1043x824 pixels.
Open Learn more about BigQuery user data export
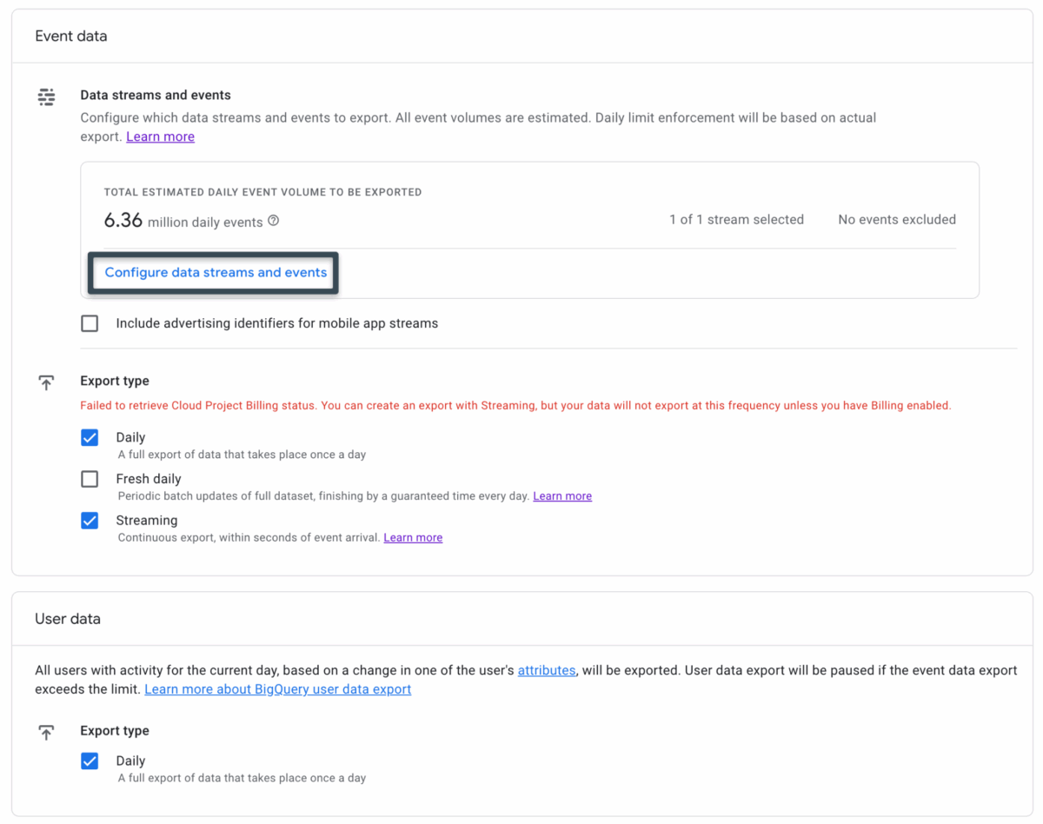(x=277, y=688)
